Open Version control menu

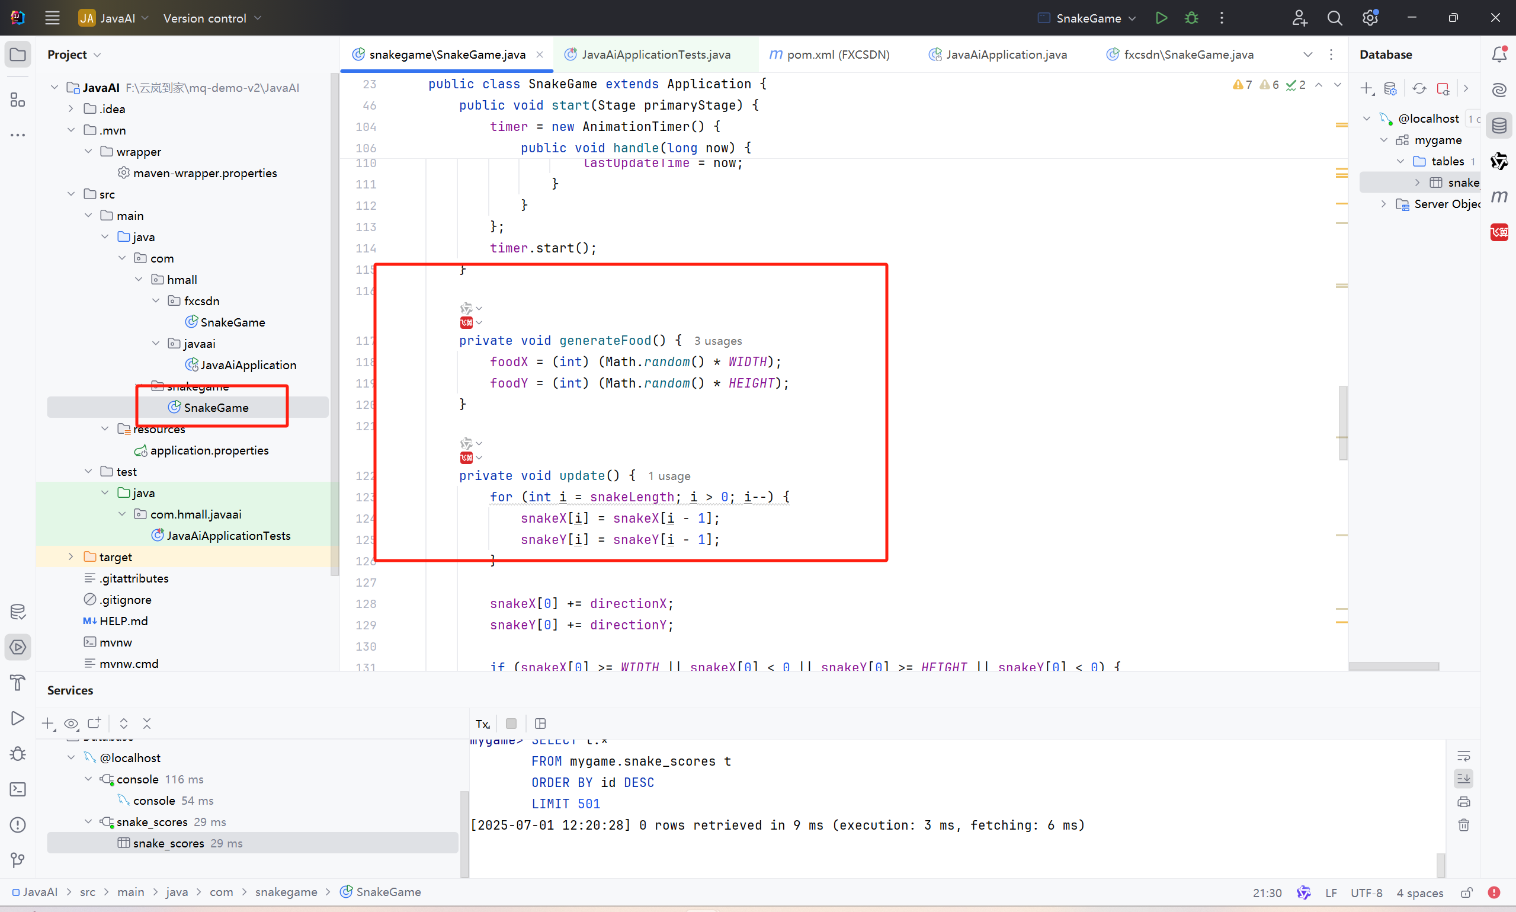[212, 18]
